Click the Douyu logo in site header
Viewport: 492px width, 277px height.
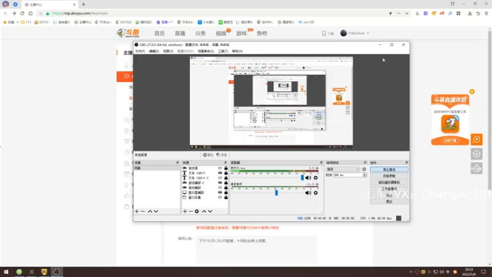click(128, 33)
